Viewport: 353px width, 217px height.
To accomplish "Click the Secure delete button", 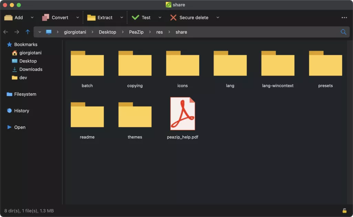I will [x=189, y=18].
